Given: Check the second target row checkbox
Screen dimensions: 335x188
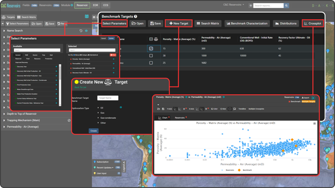Looking at the screenshot, I should 151,56.
